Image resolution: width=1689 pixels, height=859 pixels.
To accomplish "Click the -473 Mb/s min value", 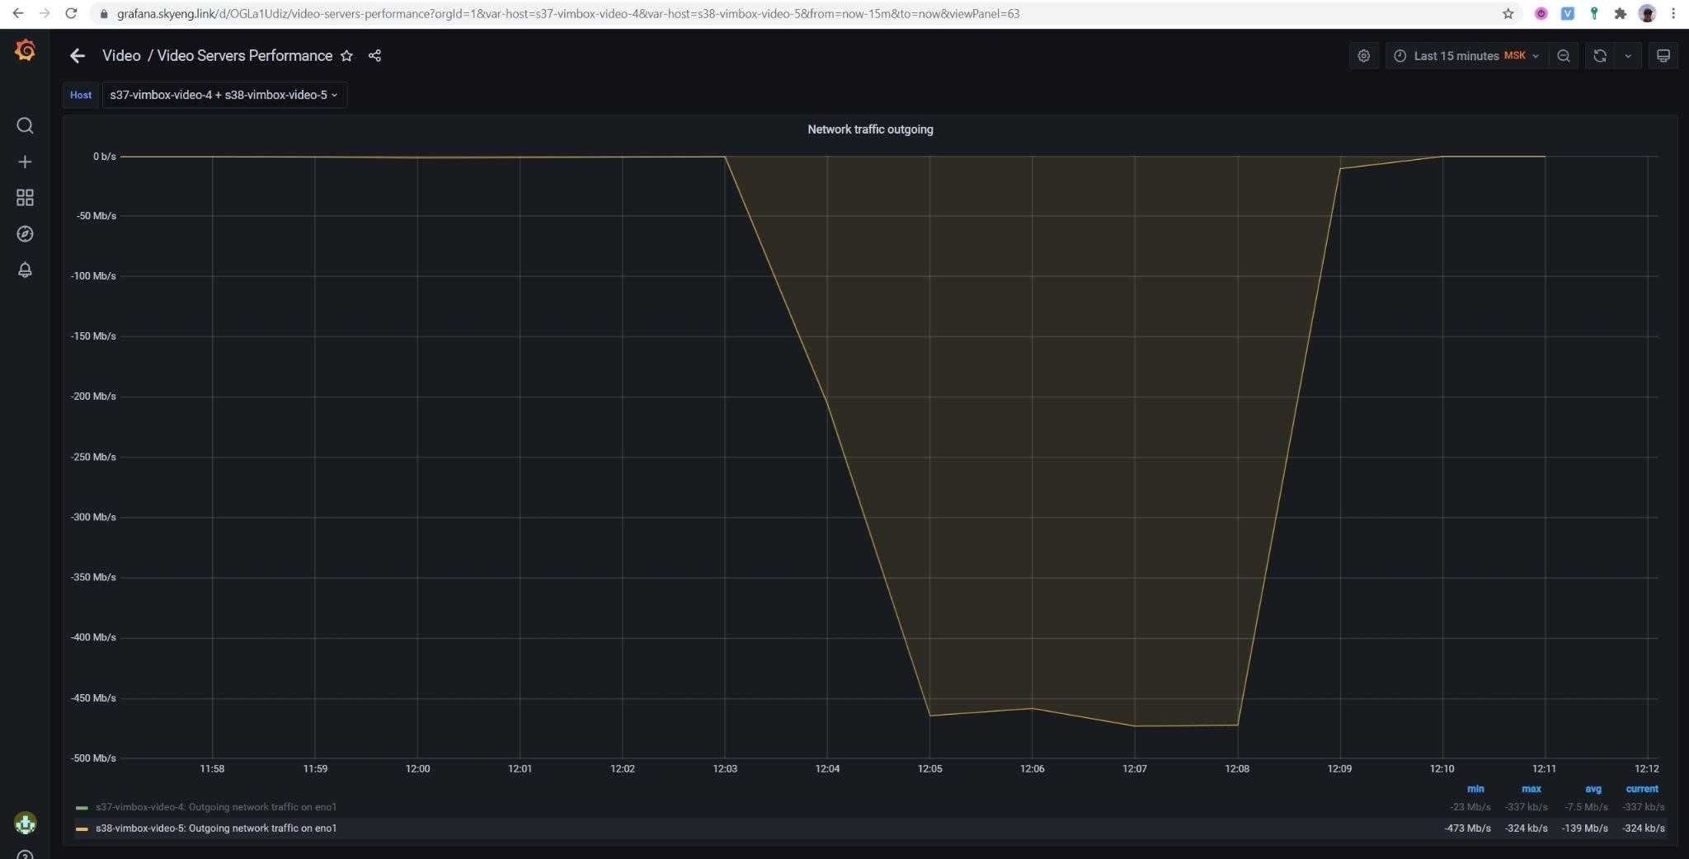I will click(1467, 828).
